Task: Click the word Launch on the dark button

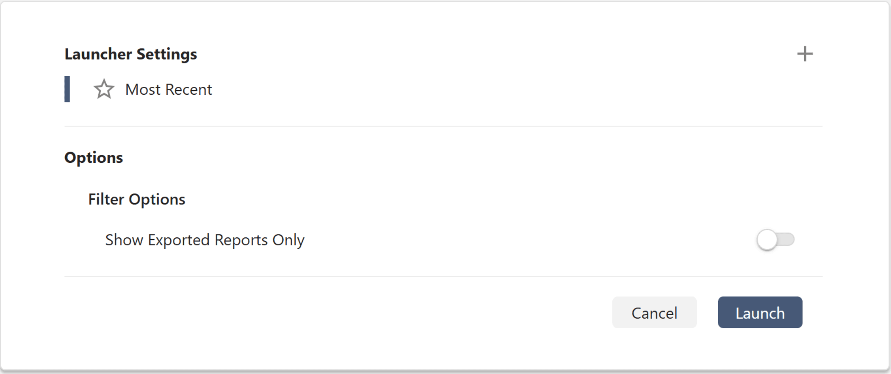Action: pyautogui.click(x=760, y=313)
